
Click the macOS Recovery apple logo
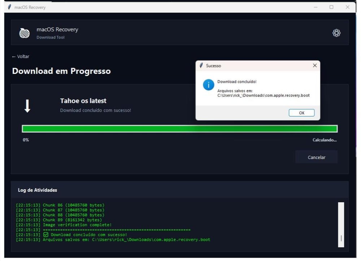(25, 33)
